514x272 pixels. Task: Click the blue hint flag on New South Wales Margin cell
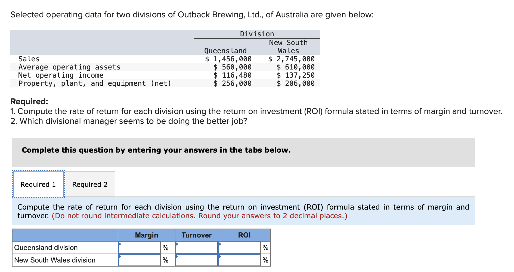[120, 257]
